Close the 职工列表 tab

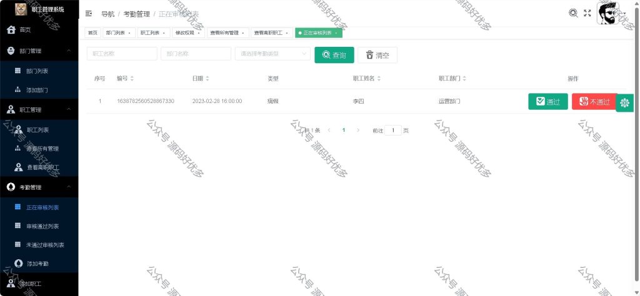pyautogui.click(x=164, y=34)
